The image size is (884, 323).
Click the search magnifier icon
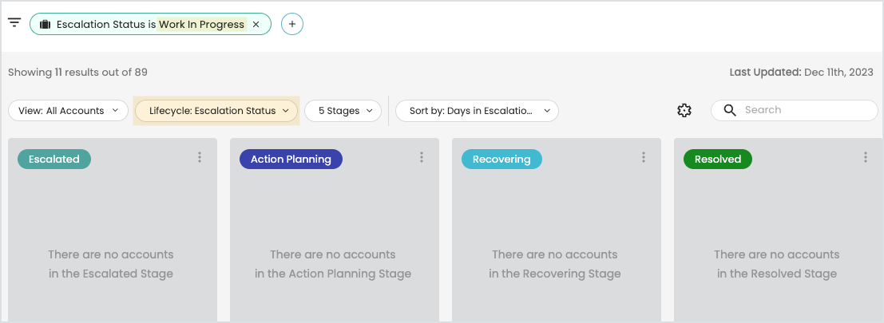(730, 110)
